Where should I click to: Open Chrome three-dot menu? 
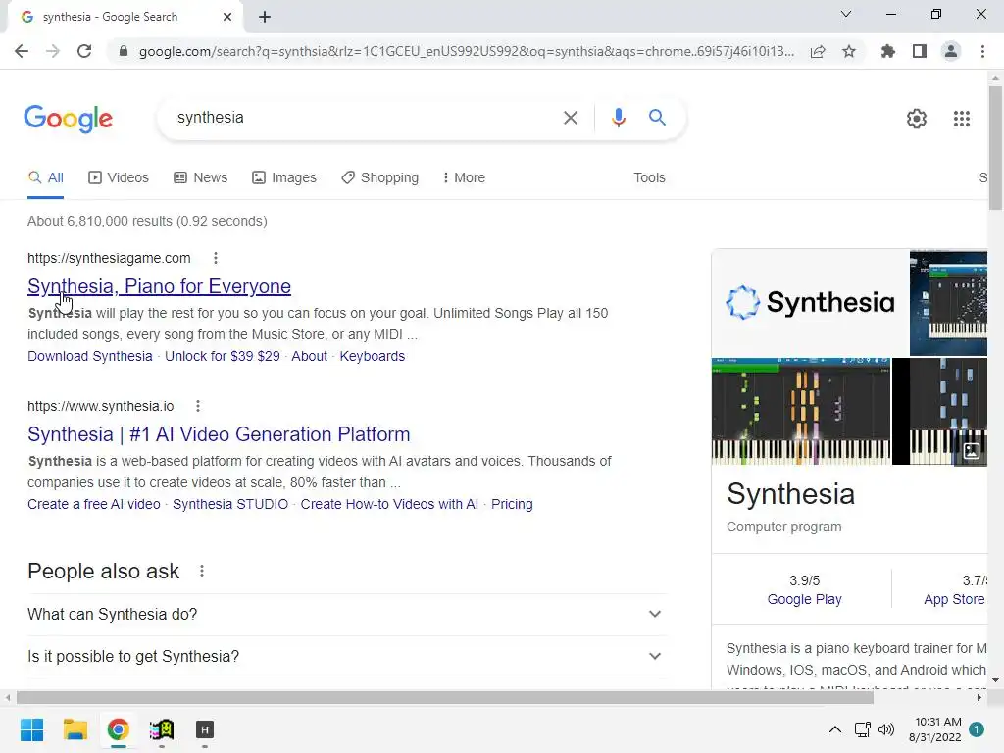(982, 51)
